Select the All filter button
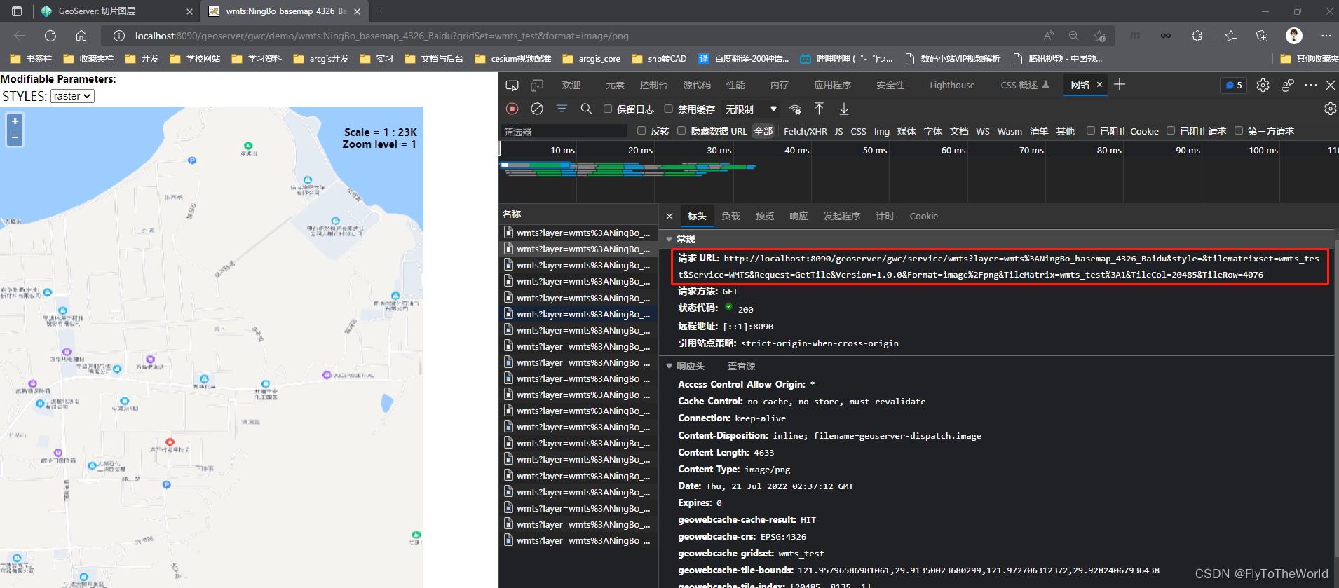1339x588 pixels. tap(763, 131)
